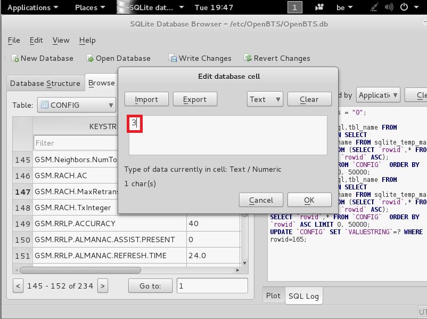Select row header 147

point(22,192)
